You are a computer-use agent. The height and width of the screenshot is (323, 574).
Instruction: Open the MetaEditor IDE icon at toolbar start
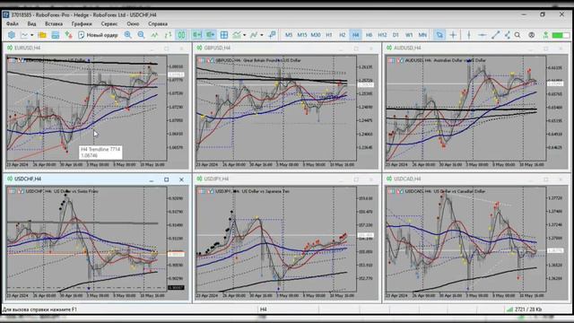(x=12, y=35)
